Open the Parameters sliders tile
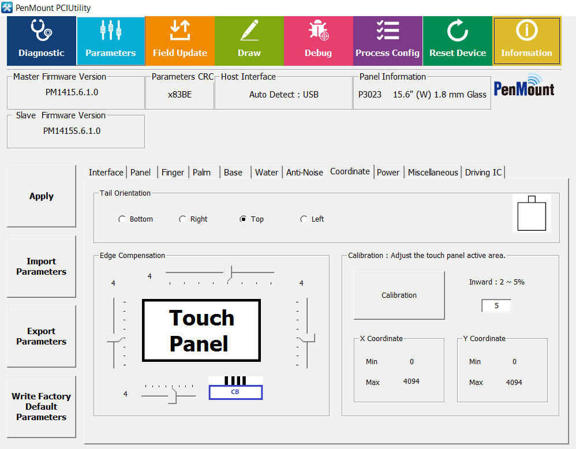Screen dimensions: 576x449 tap(110, 40)
